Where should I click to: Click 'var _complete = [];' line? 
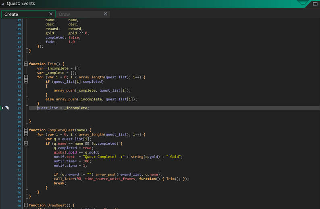click(x=57, y=73)
